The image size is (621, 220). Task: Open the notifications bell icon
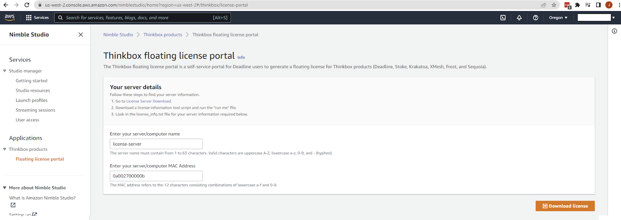519,18
